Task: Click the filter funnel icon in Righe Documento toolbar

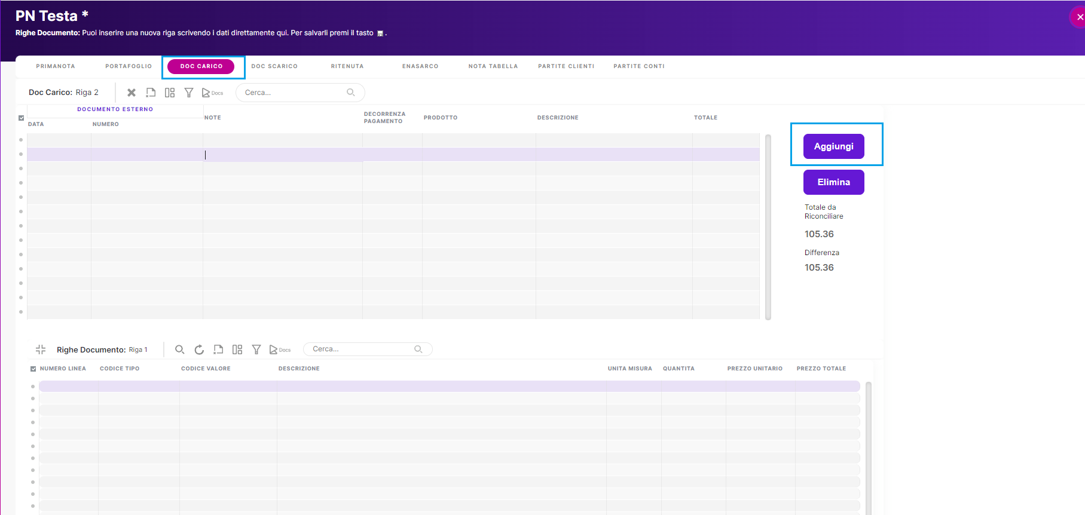Action: coord(256,350)
